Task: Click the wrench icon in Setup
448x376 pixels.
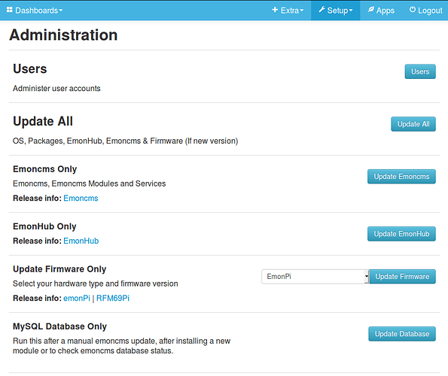Action: pos(322,10)
